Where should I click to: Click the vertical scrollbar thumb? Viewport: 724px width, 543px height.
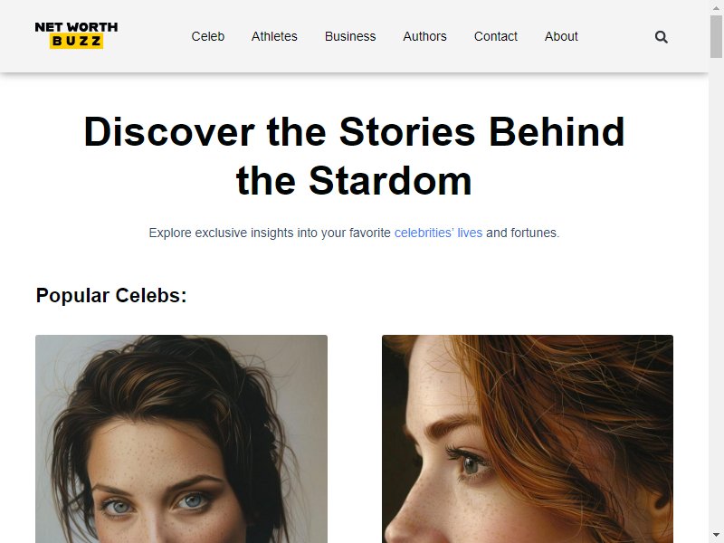(x=716, y=37)
